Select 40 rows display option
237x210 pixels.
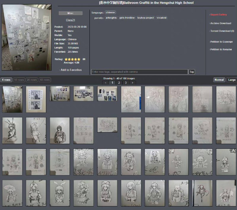click(x=45, y=80)
